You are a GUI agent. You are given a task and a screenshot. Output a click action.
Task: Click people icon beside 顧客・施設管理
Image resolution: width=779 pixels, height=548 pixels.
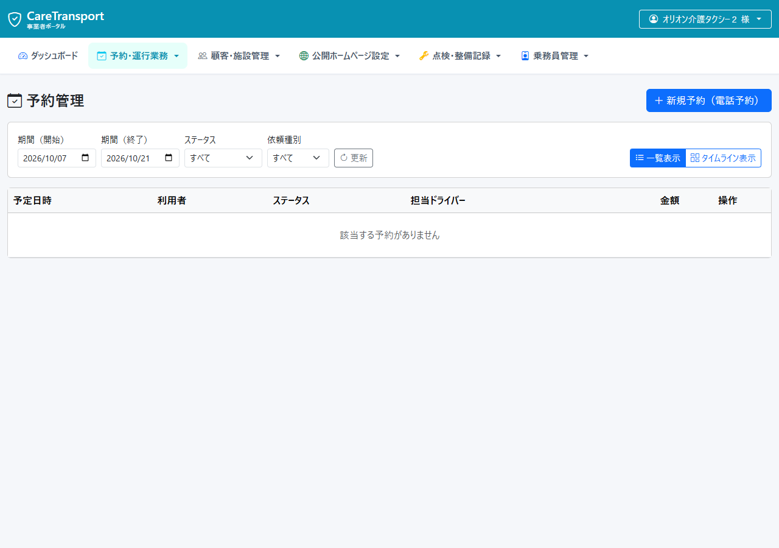203,56
